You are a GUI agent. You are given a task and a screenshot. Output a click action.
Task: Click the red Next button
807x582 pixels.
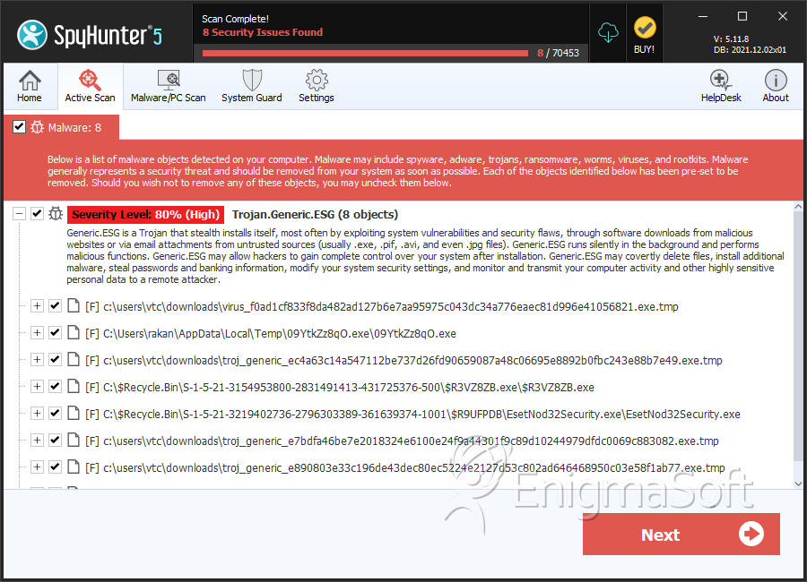(681, 535)
